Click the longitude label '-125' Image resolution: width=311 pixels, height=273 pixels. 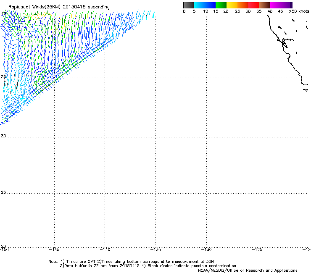coord(257,249)
